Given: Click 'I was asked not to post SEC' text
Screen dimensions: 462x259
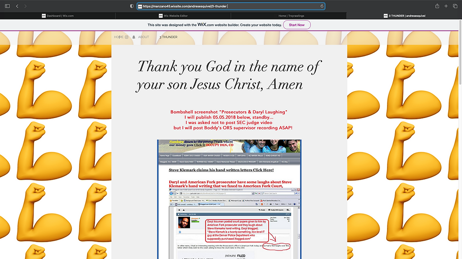Looking at the screenshot, I should 229,123.
